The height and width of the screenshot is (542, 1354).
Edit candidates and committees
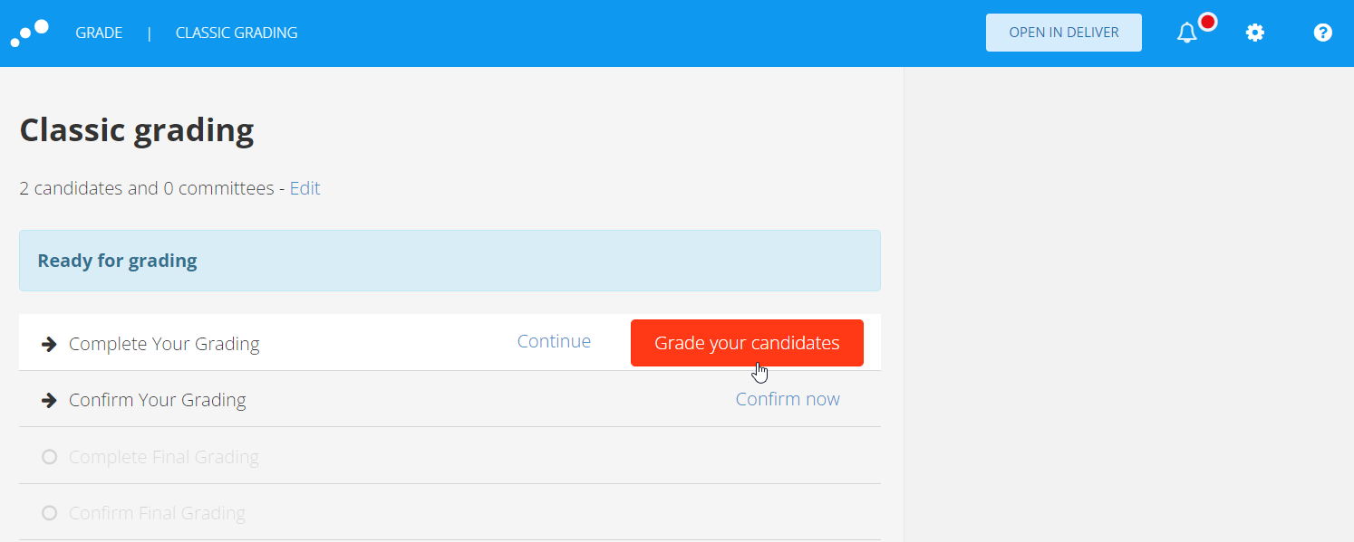[305, 188]
